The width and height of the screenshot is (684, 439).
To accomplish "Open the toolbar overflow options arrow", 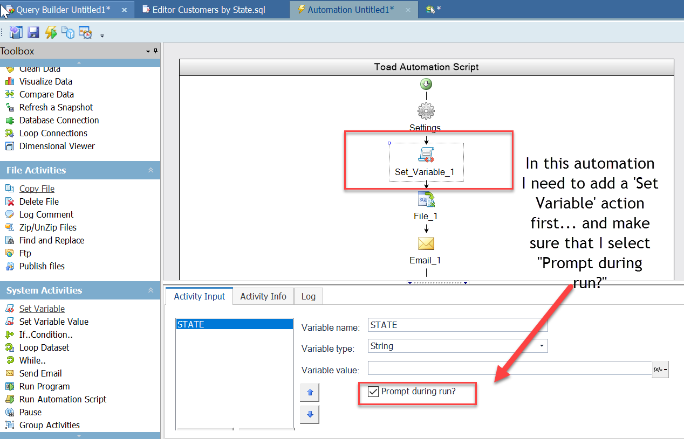I will pyautogui.click(x=102, y=36).
